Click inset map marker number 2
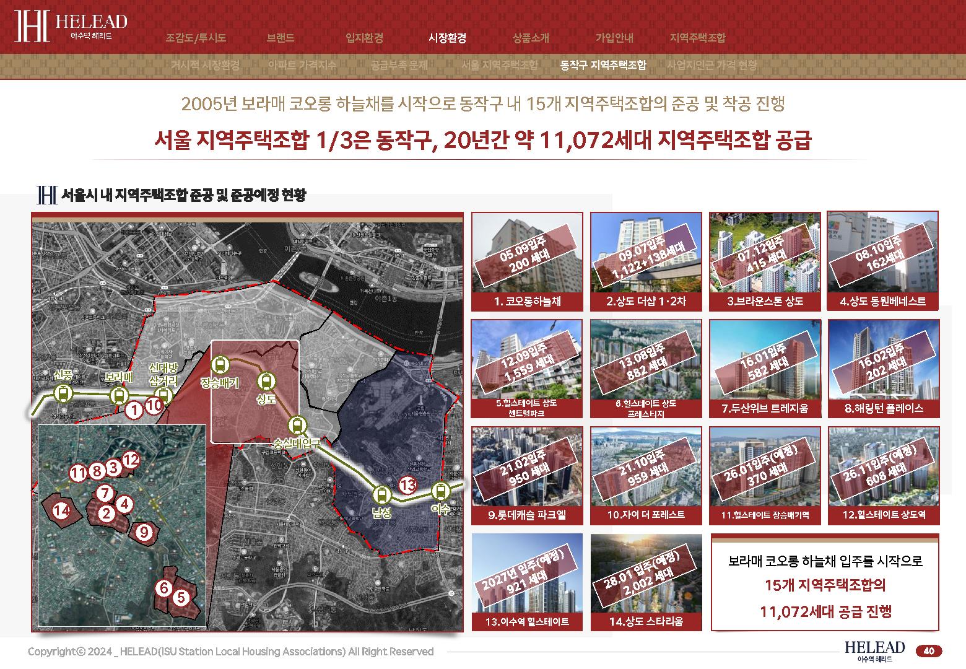 coord(107,513)
